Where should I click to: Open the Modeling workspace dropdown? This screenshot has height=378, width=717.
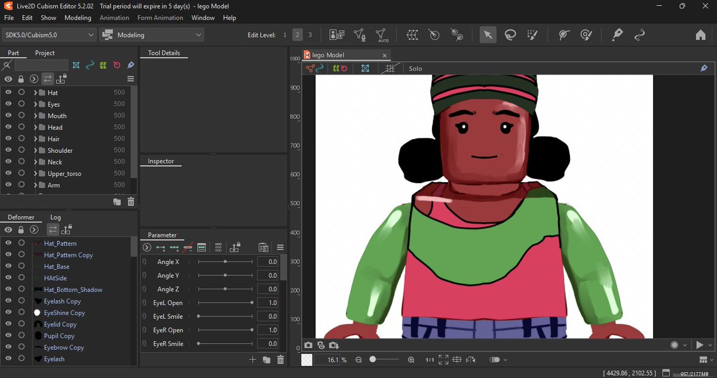152,35
